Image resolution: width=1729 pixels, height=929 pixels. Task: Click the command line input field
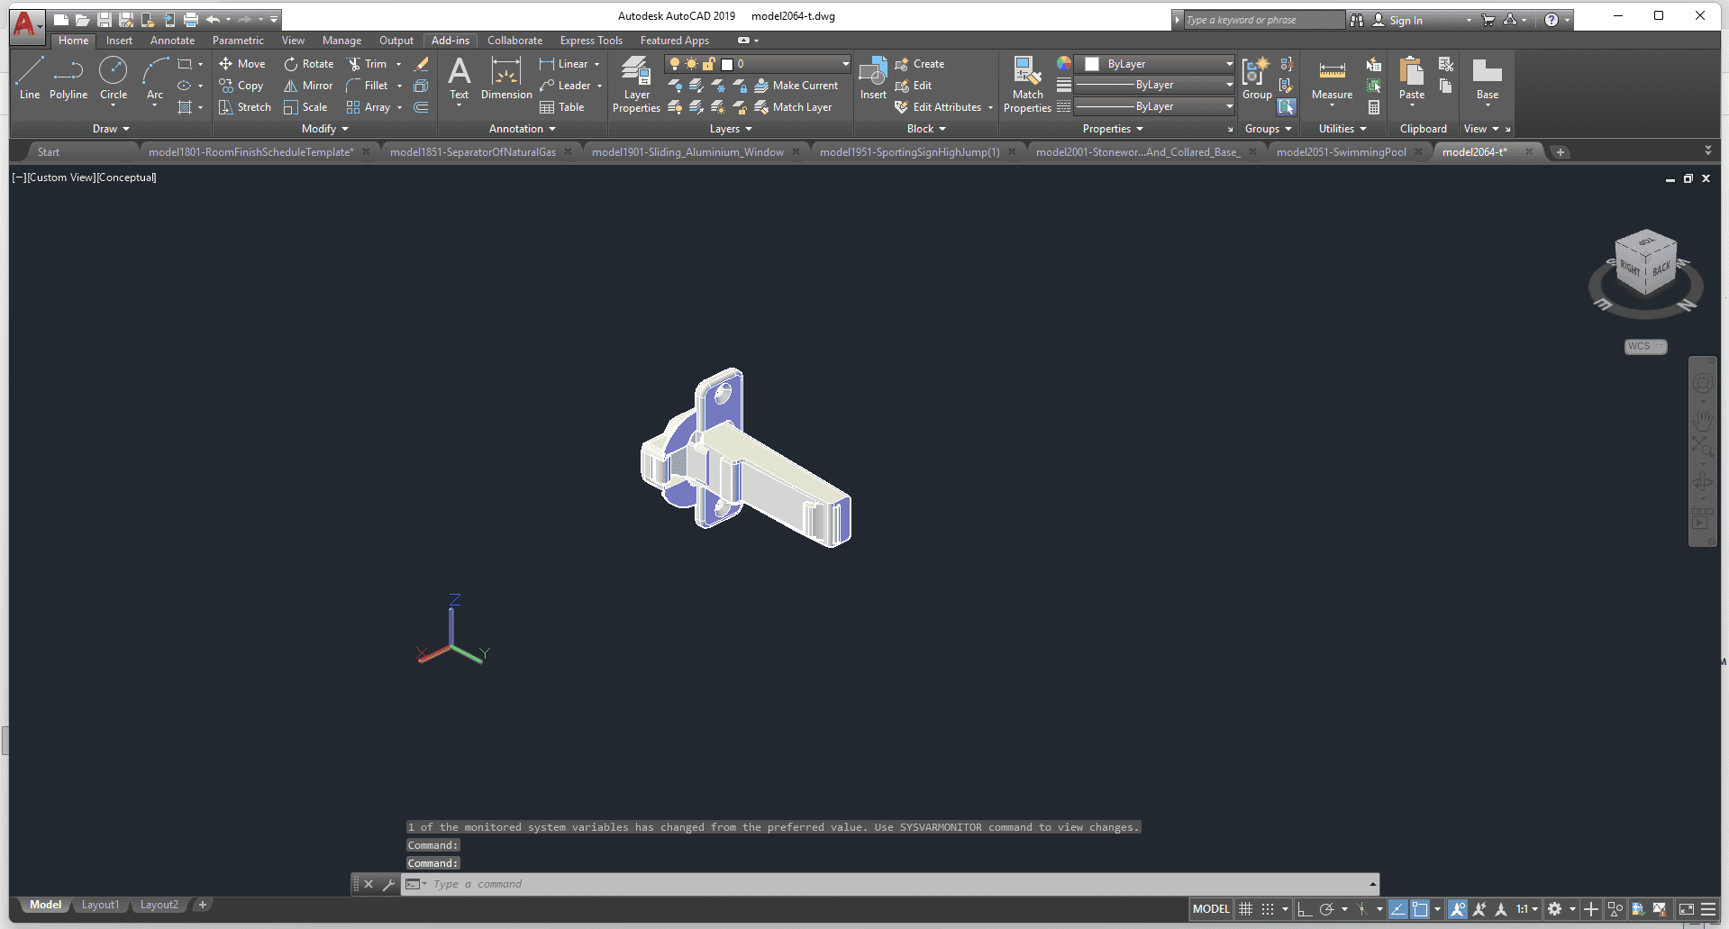tap(892, 884)
